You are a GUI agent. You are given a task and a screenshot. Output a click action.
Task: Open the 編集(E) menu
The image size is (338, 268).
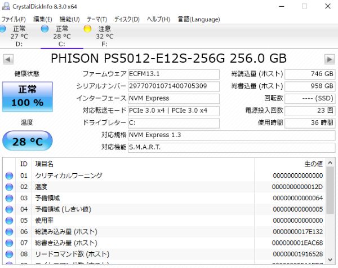point(42,19)
